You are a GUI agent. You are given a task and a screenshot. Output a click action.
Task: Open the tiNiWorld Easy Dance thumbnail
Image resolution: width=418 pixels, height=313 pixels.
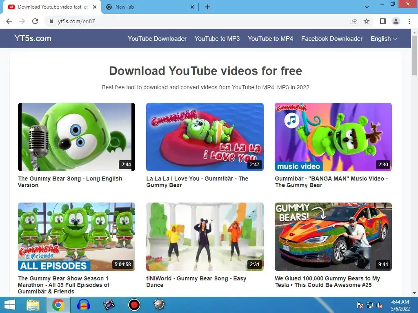pyautogui.click(x=205, y=237)
